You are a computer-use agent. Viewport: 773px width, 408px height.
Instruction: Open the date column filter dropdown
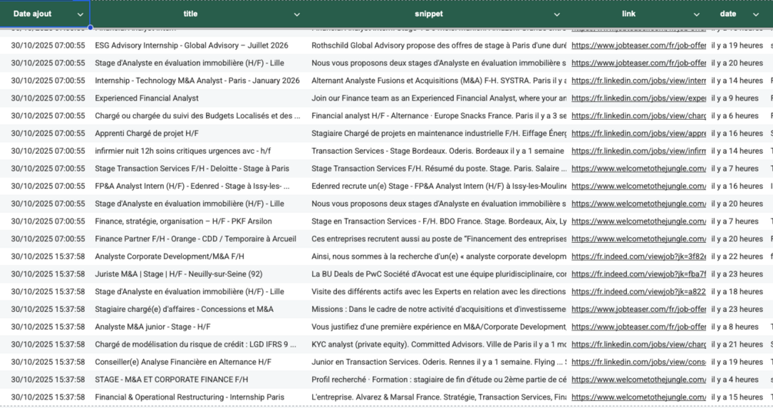(x=755, y=15)
